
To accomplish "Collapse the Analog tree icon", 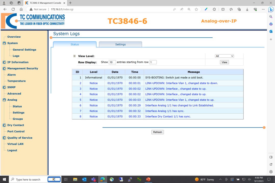I will click(4, 100).
